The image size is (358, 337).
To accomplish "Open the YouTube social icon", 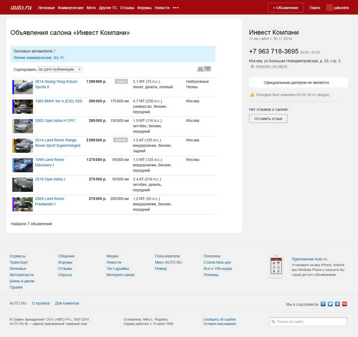I will [344, 304].
